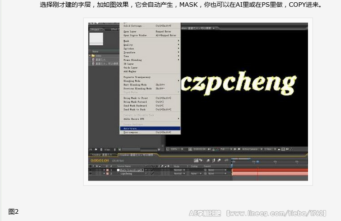Viewport: 341px width, 221px height.
Task: Choose Add Marker menu entry
Action: [x=150, y=71]
